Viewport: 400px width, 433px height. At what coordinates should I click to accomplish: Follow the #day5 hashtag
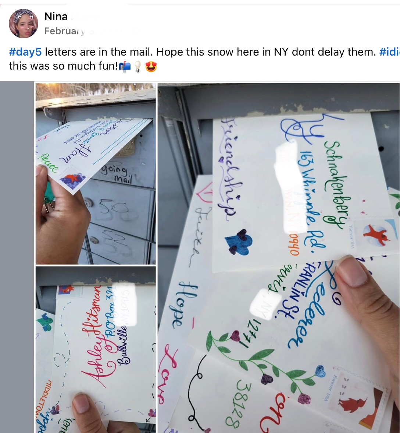coord(25,52)
